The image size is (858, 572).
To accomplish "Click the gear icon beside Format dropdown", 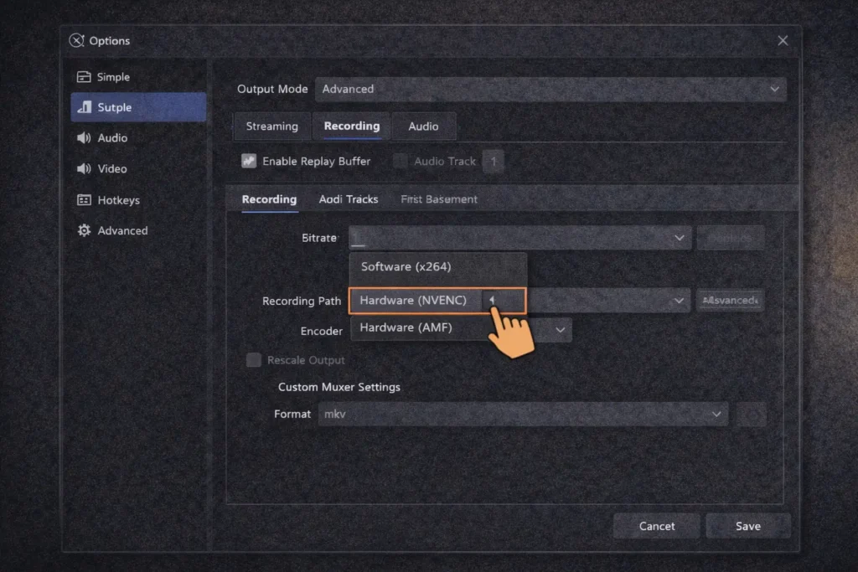I will click(x=750, y=414).
